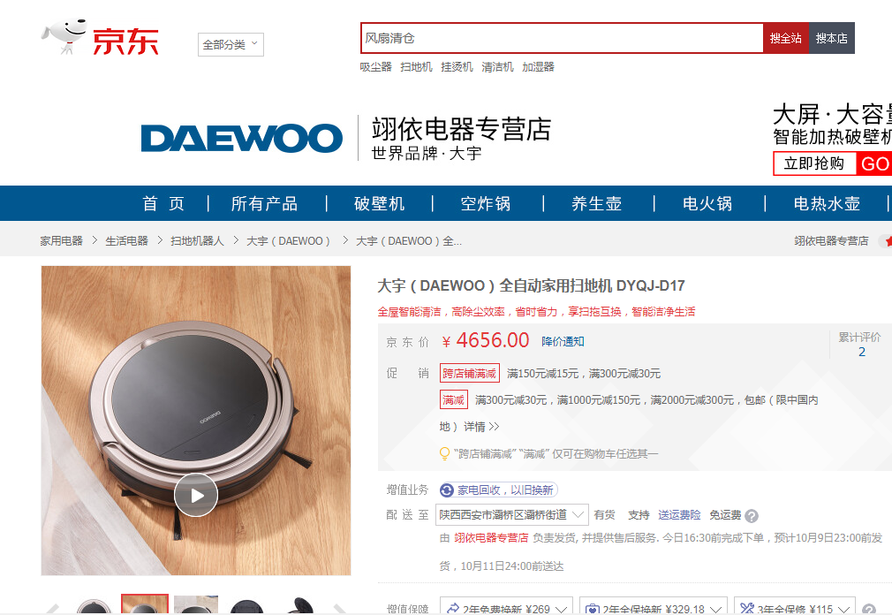Viewport: 892px width, 615px height.
Task: Select the highlighted product thumbnail
Action: [x=145, y=604]
